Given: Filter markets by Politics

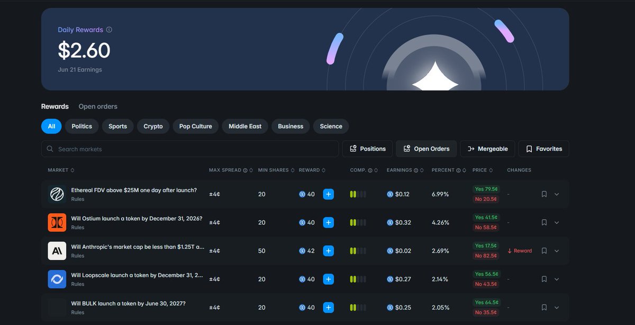Looking at the screenshot, I should click(x=82, y=127).
